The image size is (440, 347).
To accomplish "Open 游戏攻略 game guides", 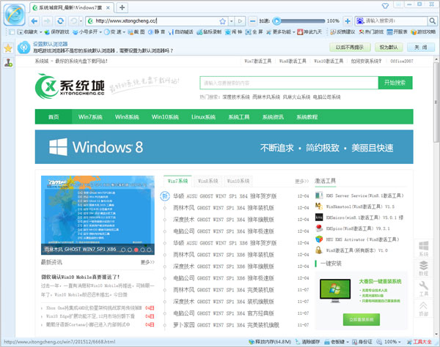I will pos(423,32).
